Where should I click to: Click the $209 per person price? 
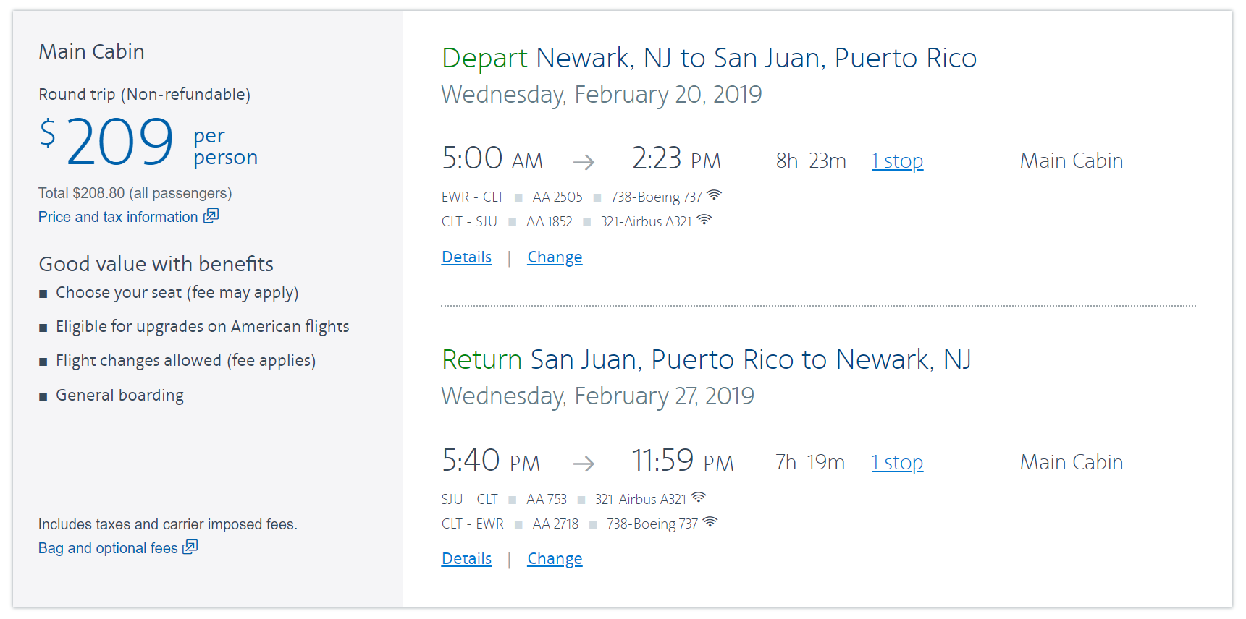pyautogui.click(x=120, y=142)
